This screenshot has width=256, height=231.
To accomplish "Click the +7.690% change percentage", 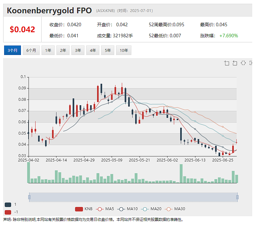I will (x=229, y=36).
